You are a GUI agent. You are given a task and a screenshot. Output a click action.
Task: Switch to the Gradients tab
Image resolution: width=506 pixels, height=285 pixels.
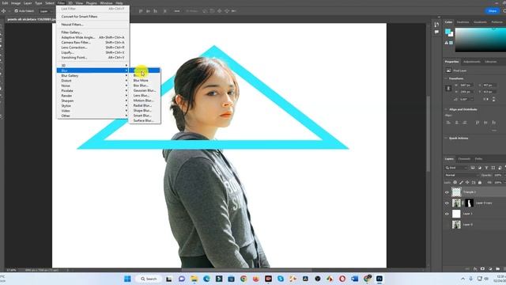point(480,22)
